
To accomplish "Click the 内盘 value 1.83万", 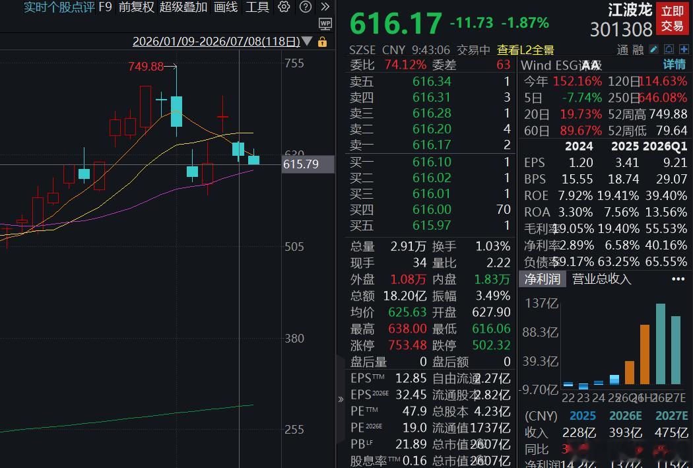I will (x=492, y=279).
